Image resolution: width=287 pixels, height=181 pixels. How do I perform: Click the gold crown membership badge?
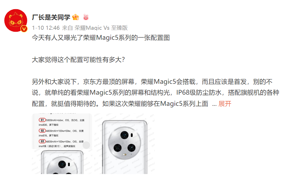tap(76, 17)
